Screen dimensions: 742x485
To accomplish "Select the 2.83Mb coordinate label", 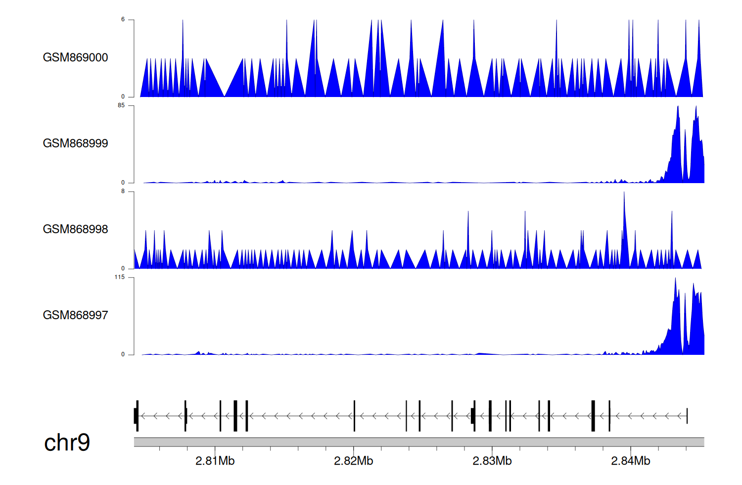I will [x=492, y=461].
